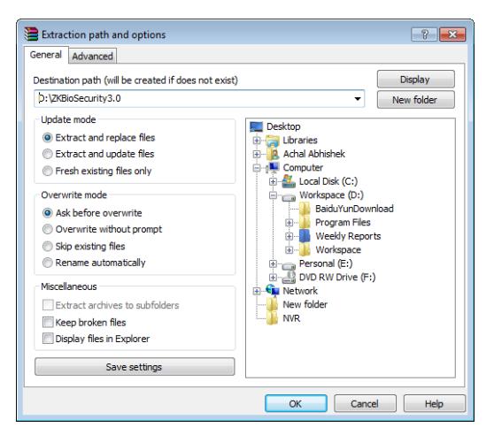Click the Weekly Reports folder icon

[x=305, y=236]
